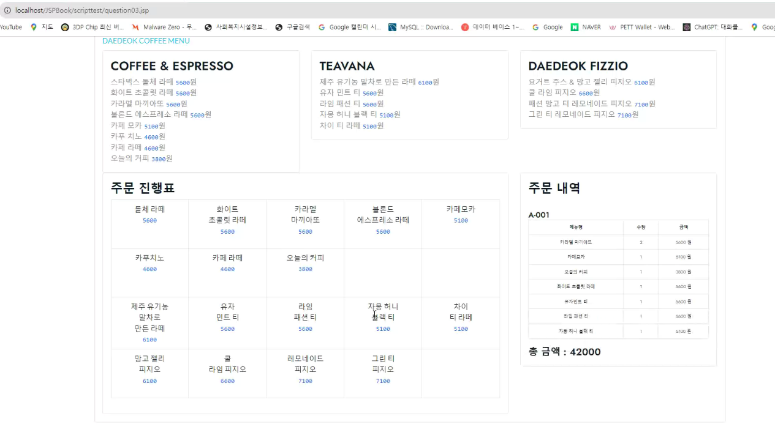Image resolution: width=775 pixels, height=446 pixels.
Task: Select 그린 티 피지오 7100 grid cell
Action: click(x=383, y=373)
